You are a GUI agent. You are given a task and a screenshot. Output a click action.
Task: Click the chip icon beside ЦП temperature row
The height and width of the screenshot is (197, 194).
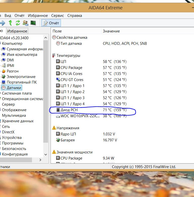58,61
